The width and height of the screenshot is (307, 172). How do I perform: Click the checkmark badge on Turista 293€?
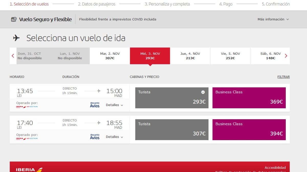click(x=203, y=92)
